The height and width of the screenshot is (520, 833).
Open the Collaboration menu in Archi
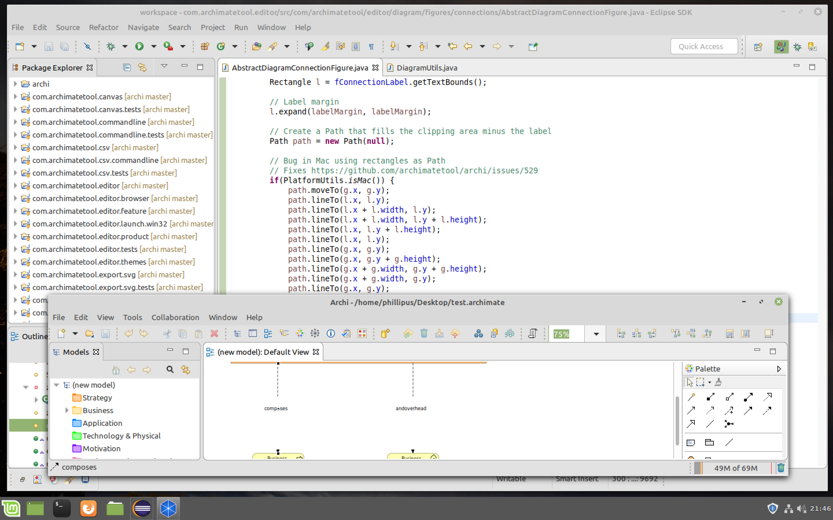[175, 317]
